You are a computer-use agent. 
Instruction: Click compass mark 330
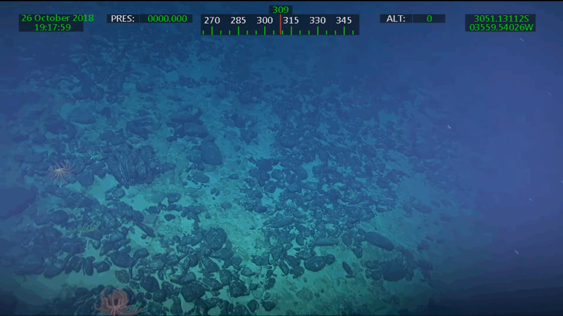[318, 20]
